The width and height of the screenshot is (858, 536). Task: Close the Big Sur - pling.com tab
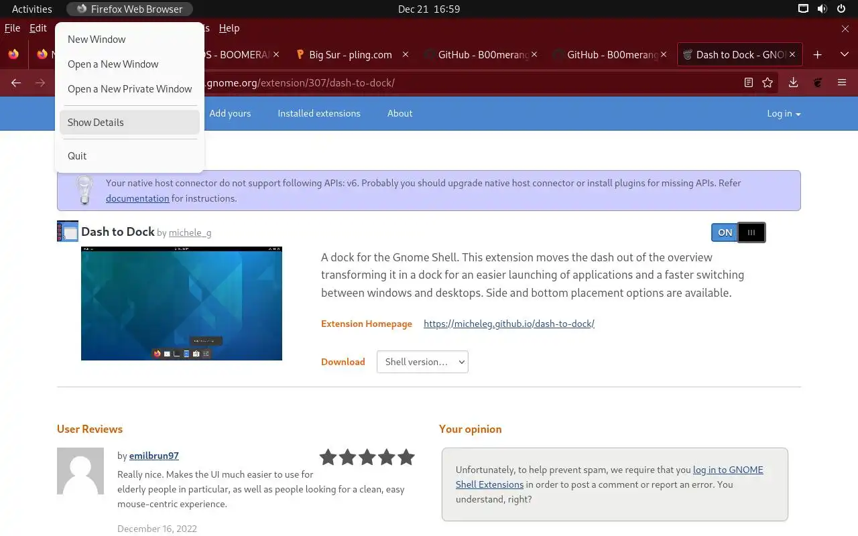pyautogui.click(x=406, y=55)
